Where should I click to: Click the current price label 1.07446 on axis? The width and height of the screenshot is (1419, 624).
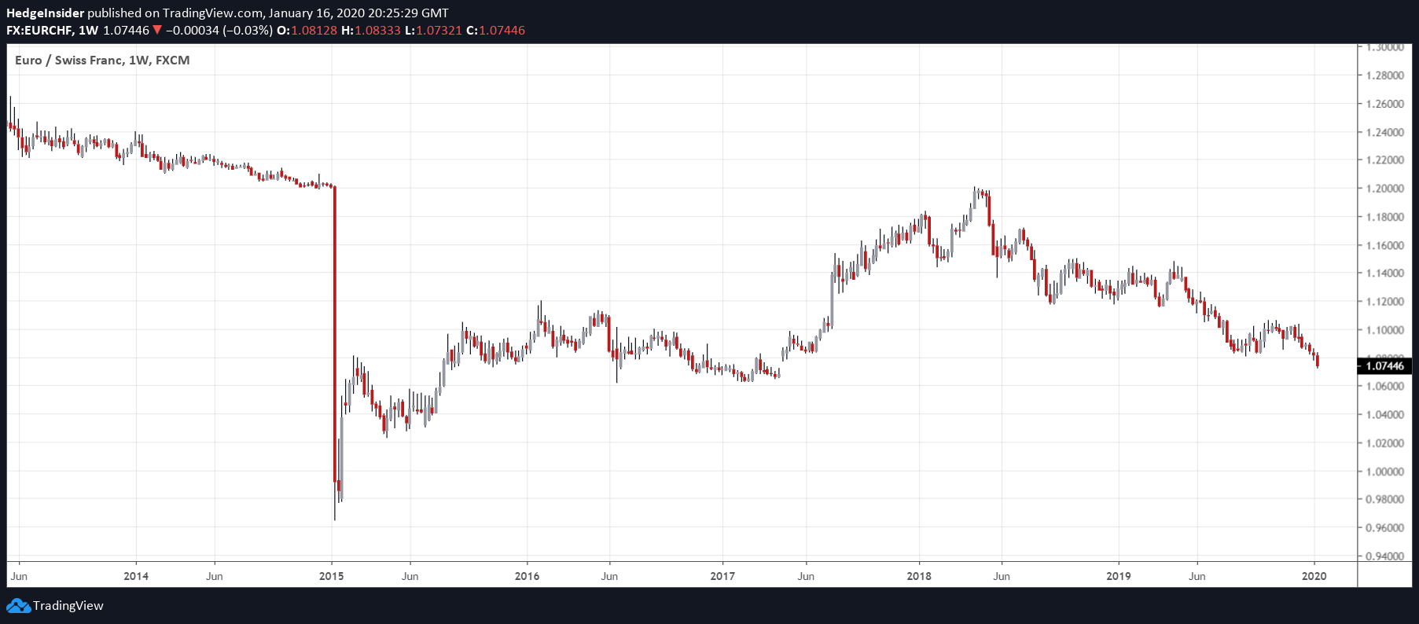click(x=1384, y=366)
